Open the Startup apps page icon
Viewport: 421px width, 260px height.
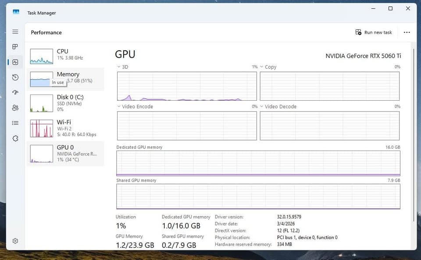coord(15,92)
